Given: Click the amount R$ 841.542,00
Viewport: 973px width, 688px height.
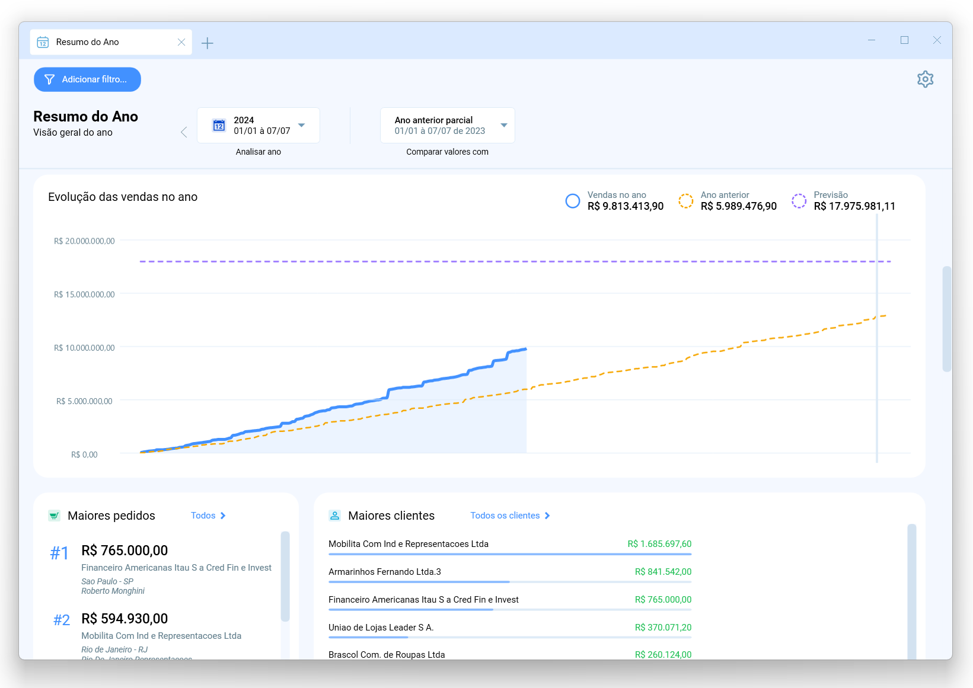Looking at the screenshot, I should 663,572.
